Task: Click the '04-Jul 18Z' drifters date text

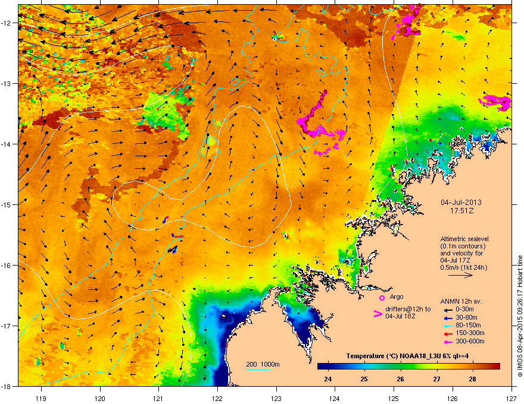Action: coord(400,316)
